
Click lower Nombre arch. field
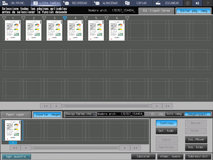click(x=120, y=114)
